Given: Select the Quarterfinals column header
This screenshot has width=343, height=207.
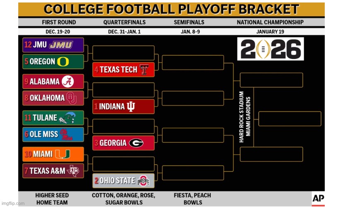Looking at the screenshot, I should pos(123,22).
